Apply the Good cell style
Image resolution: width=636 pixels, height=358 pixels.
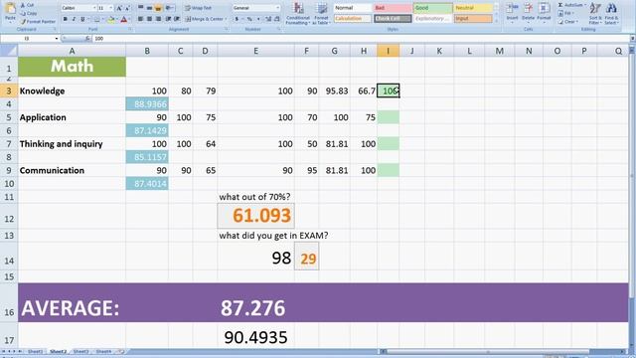(433, 8)
